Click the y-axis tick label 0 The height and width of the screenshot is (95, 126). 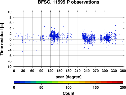[11, 39]
